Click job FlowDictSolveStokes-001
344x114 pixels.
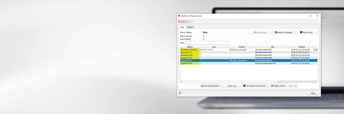[x=272, y=63]
